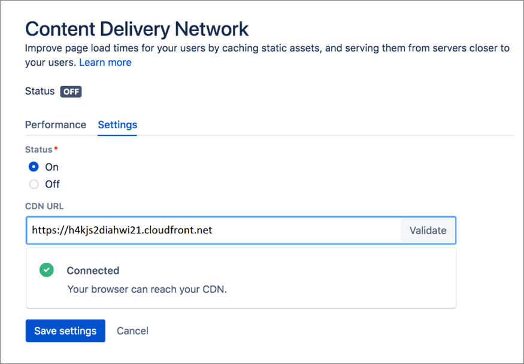Viewport: 524px width, 364px height.
Task: Click the Settings tab underline indicator
Action: coord(117,136)
